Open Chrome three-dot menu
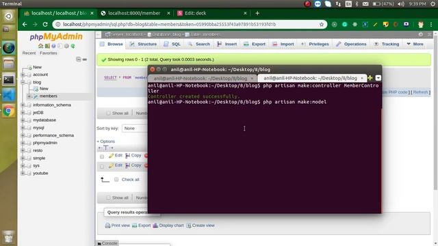The height and width of the screenshot is (246, 438). [x=431, y=25]
